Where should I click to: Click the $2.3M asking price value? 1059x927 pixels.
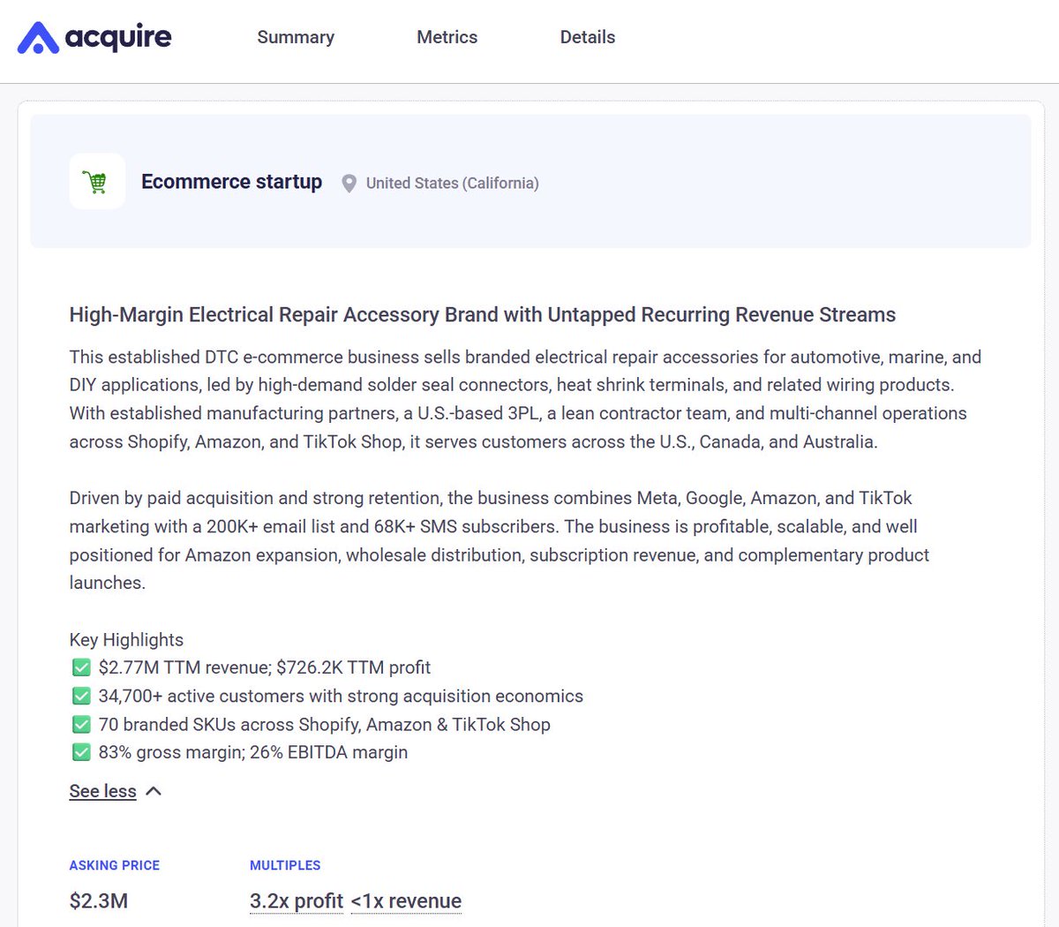[99, 901]
